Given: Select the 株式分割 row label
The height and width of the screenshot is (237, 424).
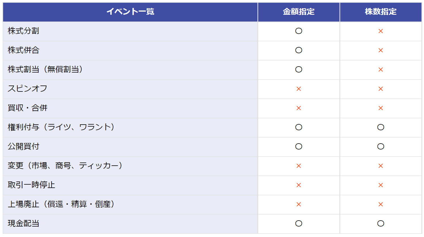Looking at the screenshot, I should tap(24, 31).
